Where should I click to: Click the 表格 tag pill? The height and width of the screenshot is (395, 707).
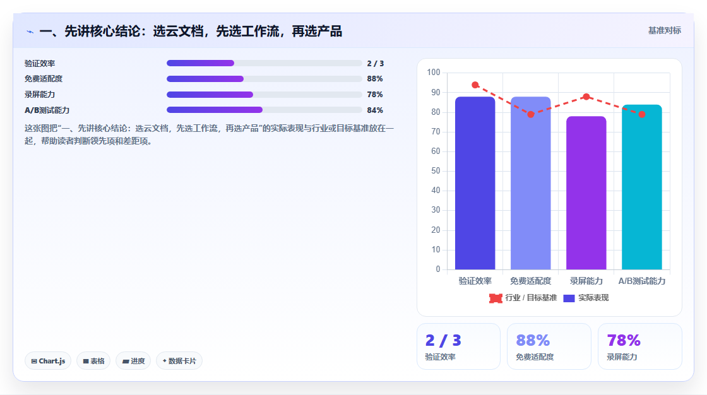[x=93, y=361]
